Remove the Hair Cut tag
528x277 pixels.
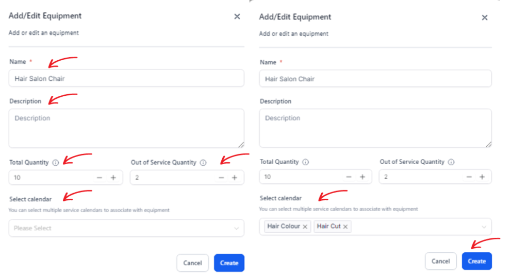[x=345, y=227]
